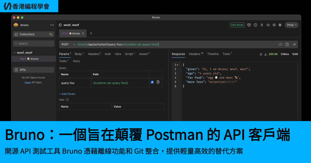
Task: Click the Safe Mode badge
Action: pos(237,25)
